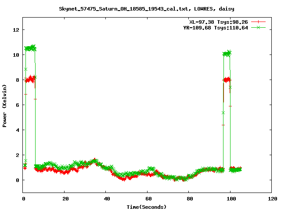
Task: Click the green calibration plateau near 100 seconds
Action: point(227,54)
